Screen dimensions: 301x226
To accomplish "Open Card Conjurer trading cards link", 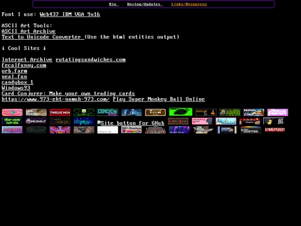I will (69, 94).
